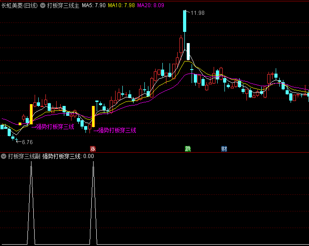This screenshot has width=309, height=246.
Task: Expand the main chart indicator dropdown arrow
Action: [x=43, y=6]
